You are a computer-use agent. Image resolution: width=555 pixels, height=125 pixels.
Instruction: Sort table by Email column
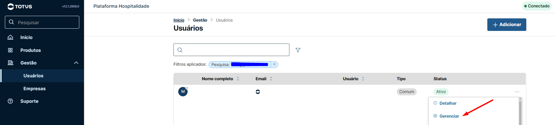[x=271, y=79]
